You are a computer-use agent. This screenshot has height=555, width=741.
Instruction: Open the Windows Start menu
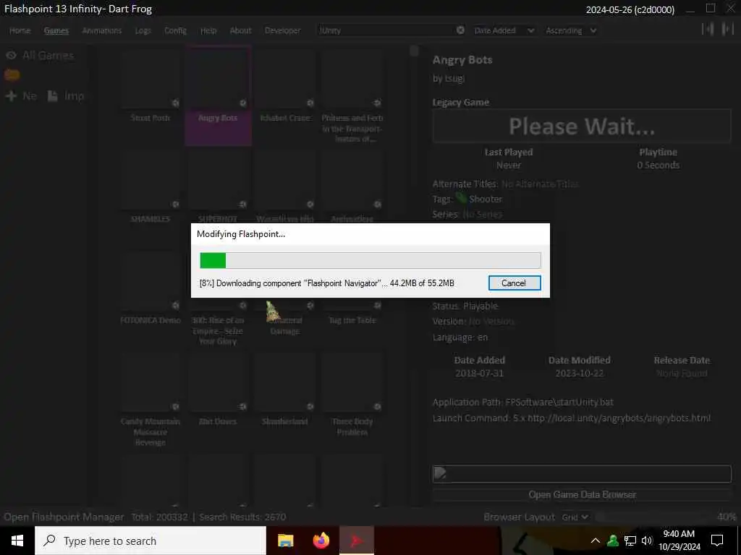[17, 541]
